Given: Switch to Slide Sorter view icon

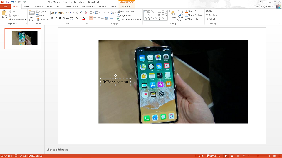Looking at the screenshot, I should tap(232, 156).
